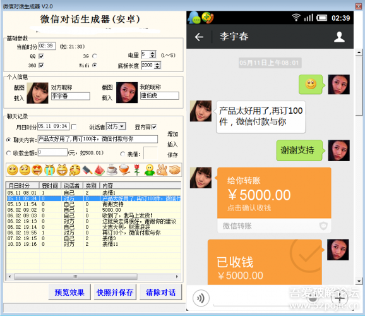The image size is (365, 316).
Task: Tap the voice input icon in preview
Action: point(201,298)
